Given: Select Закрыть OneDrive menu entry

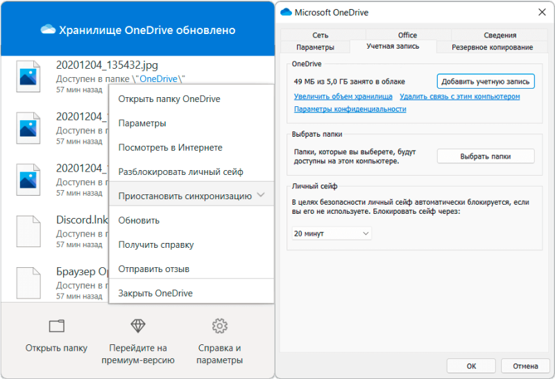Looking at the screenshot, I should point(191,294).
